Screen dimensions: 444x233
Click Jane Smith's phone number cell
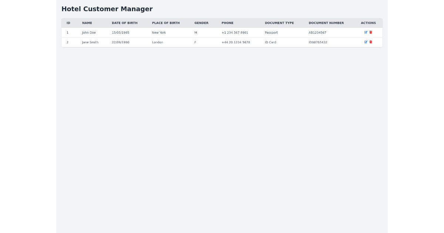pyautogui.click(x=236, y=42)
